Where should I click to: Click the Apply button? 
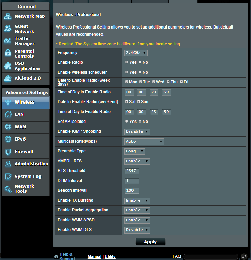tap(150, 242)
